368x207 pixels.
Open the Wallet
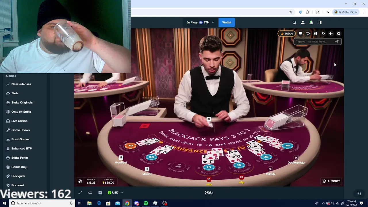pyautogui.click(x=227, y=22)
